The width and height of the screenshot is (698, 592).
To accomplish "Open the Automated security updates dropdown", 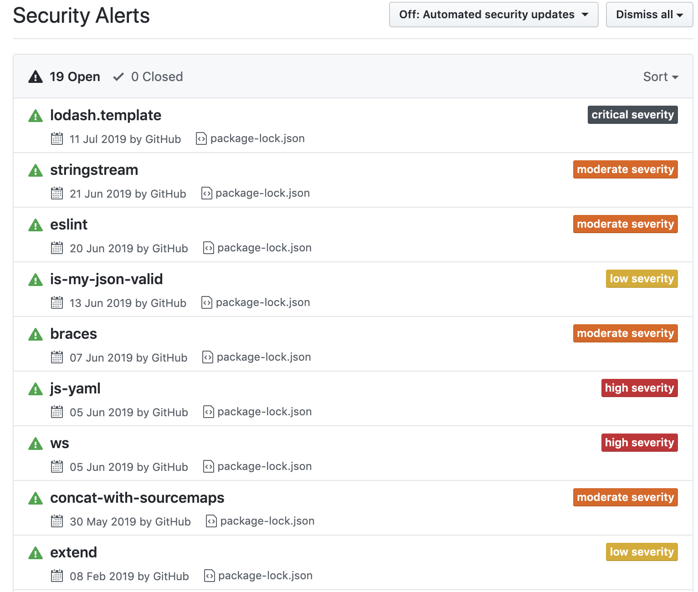I will coord(493,15).
